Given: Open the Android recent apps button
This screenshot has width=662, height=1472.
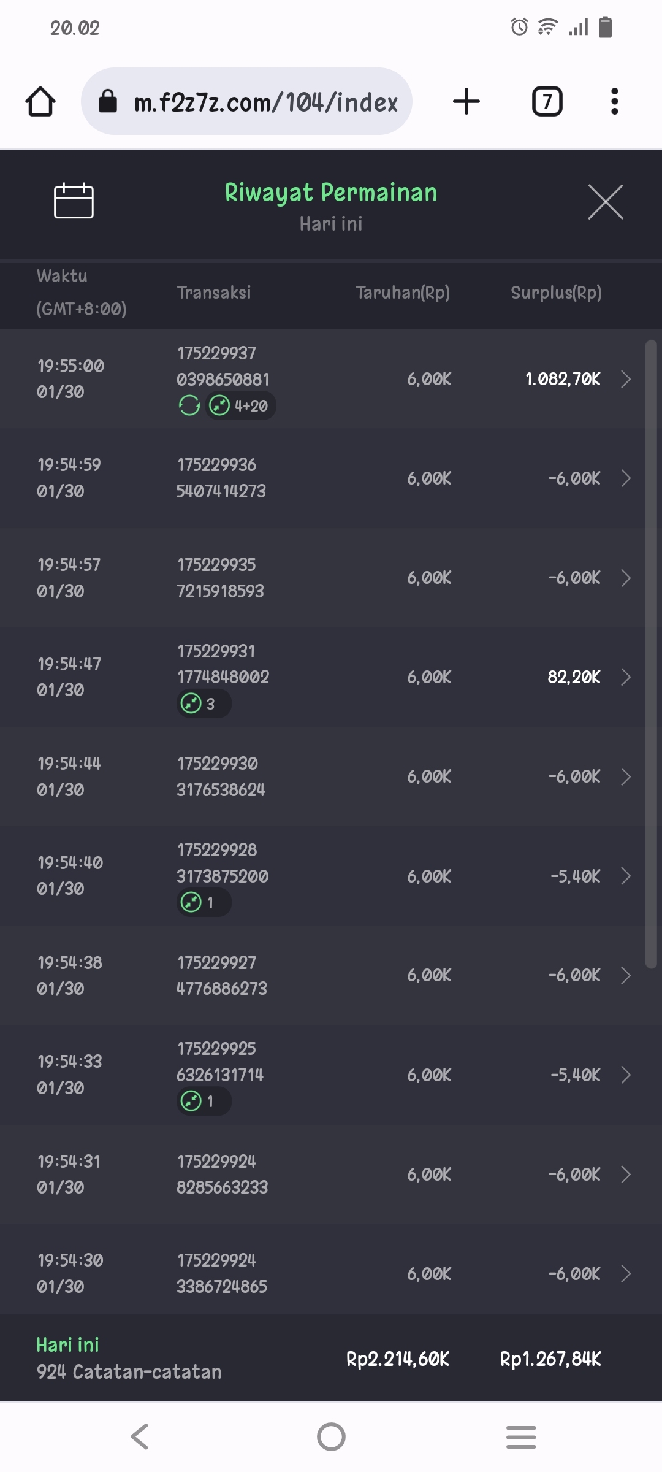Looking at the screenshot, I should (x=521, y=1436).
